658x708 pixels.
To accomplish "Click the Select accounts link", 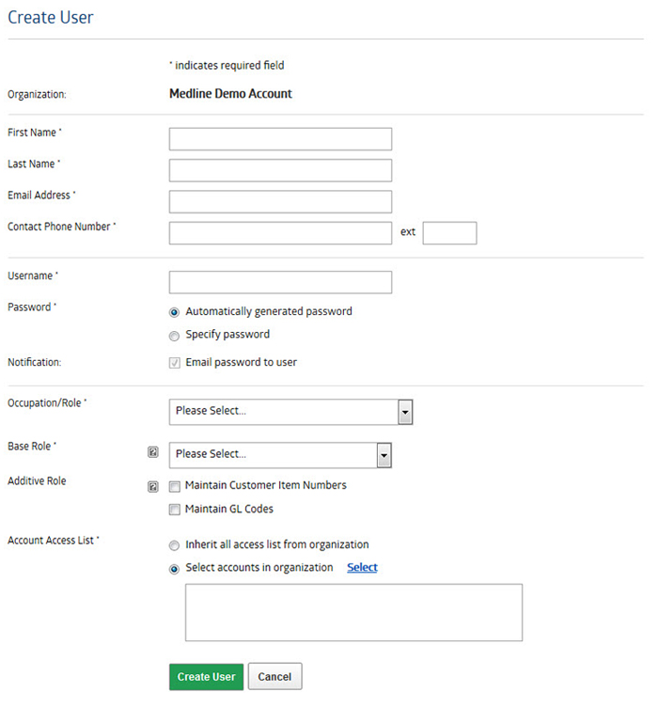I will 363,568.
